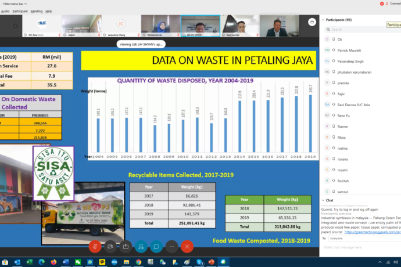Viewport: 401px width, 267px height.
Task: Click the search magnifier icon in Participants
Action: click(328, 30)
